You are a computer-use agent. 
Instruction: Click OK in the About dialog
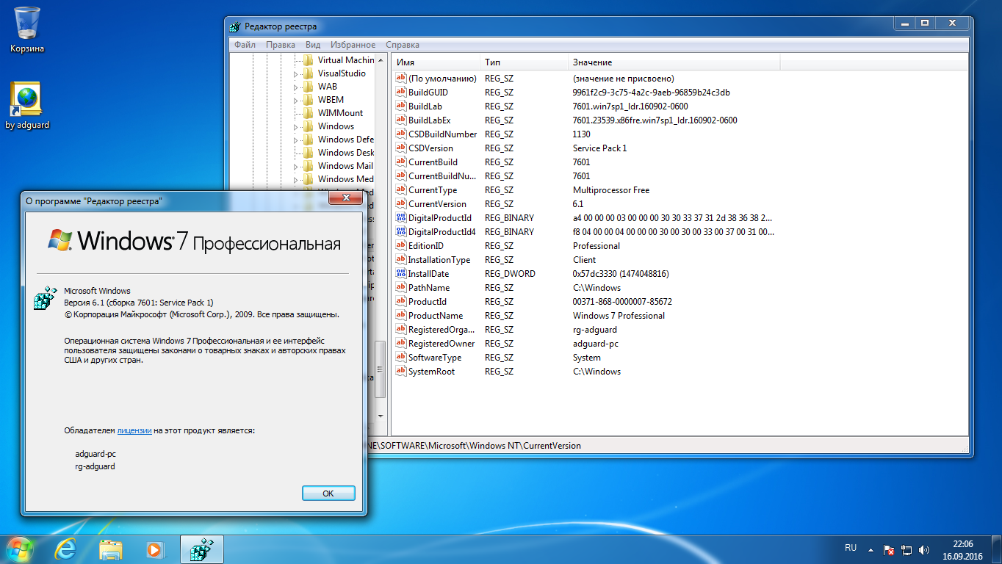point(328,493)
